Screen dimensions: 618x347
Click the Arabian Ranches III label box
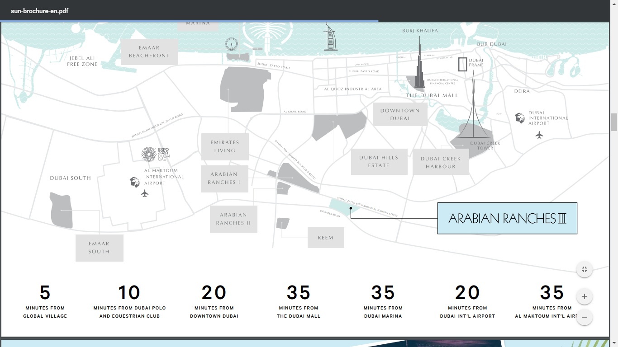coord(507,218)
